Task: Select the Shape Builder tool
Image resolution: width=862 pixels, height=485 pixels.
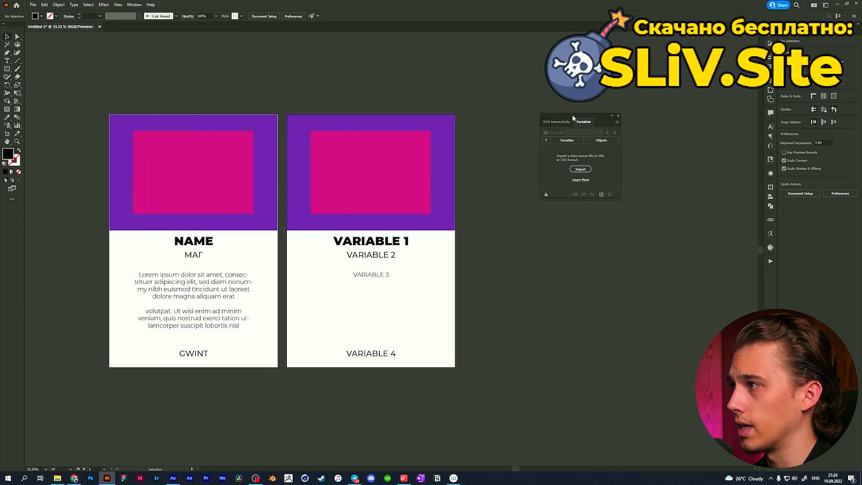Action: (x=7, y=101)
